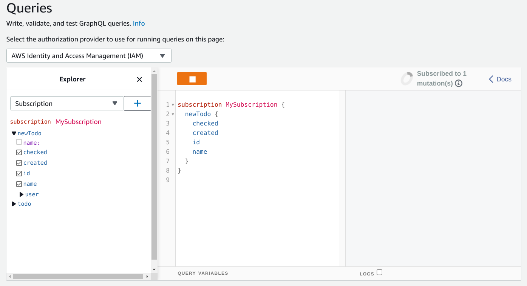Collapse the newTodo tree node
527x286 pixels.
[x=14, y=133]
